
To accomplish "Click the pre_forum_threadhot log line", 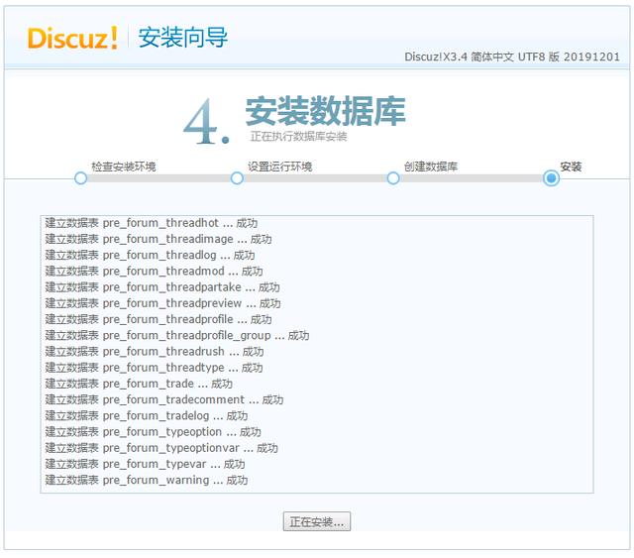I will click(x=152, y=223).
